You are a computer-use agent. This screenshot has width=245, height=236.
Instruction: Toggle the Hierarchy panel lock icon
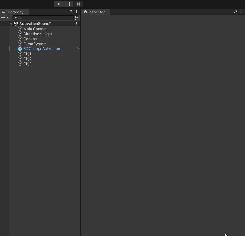click(x=71, y=12)
